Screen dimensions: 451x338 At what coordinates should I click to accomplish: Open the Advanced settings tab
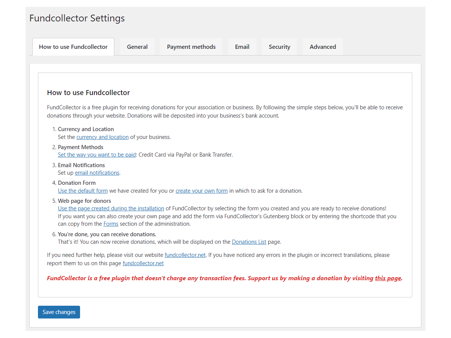coord(322,47)
